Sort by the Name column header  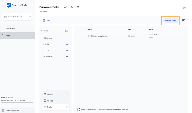click(x=90, y=29)
